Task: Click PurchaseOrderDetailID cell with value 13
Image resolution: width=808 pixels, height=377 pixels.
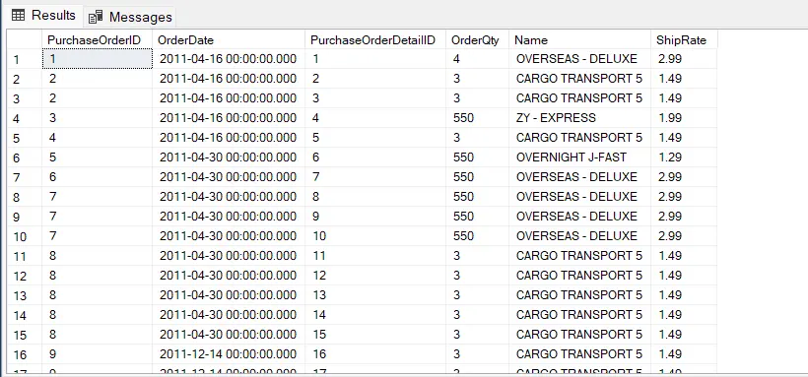Action: (x=375, y=295)
